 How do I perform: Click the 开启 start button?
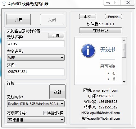(x=19, y=20)
